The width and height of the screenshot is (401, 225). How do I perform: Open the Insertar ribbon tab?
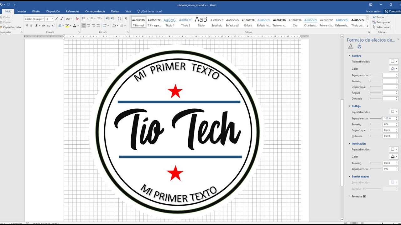click(22, 11)
